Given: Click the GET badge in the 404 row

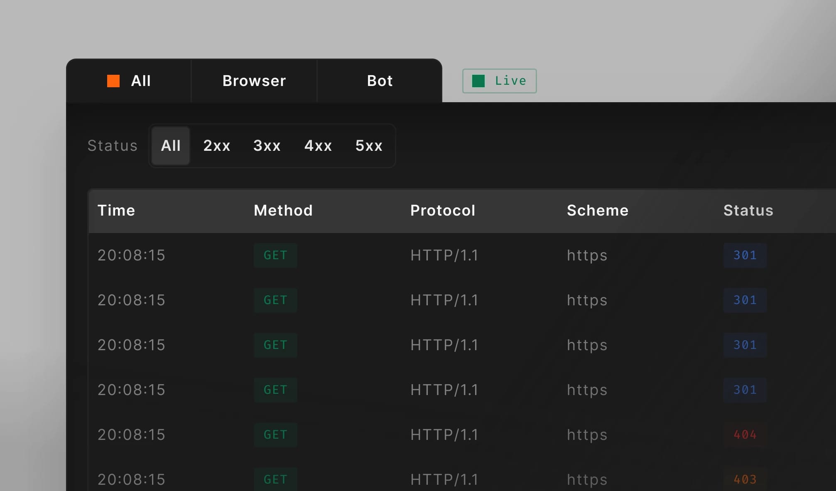Looking at the screenshot, I should click(x=275, y=435).
